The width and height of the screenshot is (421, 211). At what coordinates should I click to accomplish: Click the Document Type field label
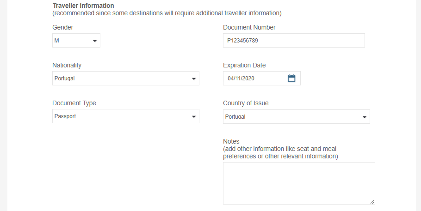coord(74,103)
